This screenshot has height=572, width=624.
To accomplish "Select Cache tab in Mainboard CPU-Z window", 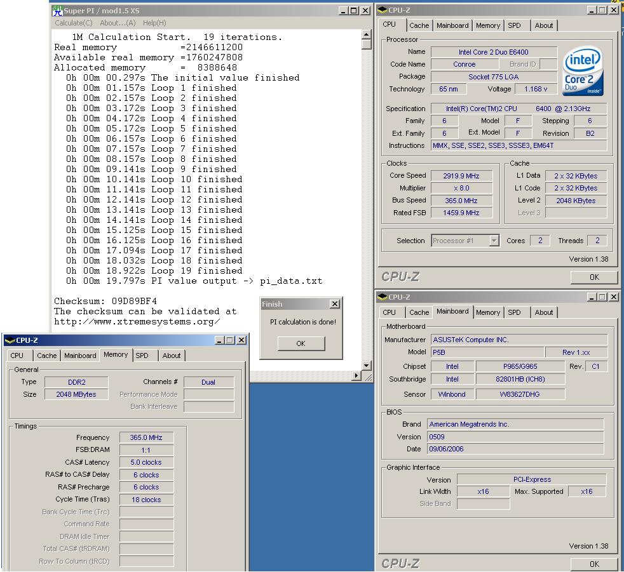I will pos(419,312).
